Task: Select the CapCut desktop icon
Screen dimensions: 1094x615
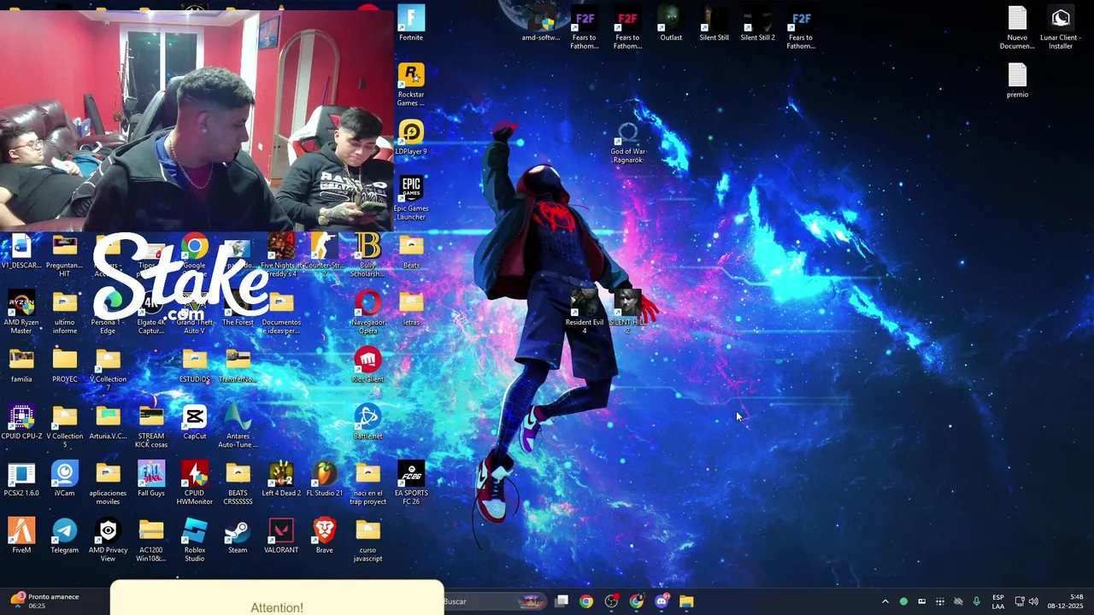Action: point(195,423)
